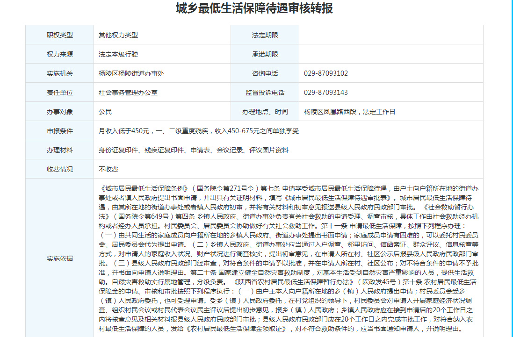Click the 不收费 fee status cell
Image resolution: width=513 pixels, height=337 pixels.
pos(108,169)
